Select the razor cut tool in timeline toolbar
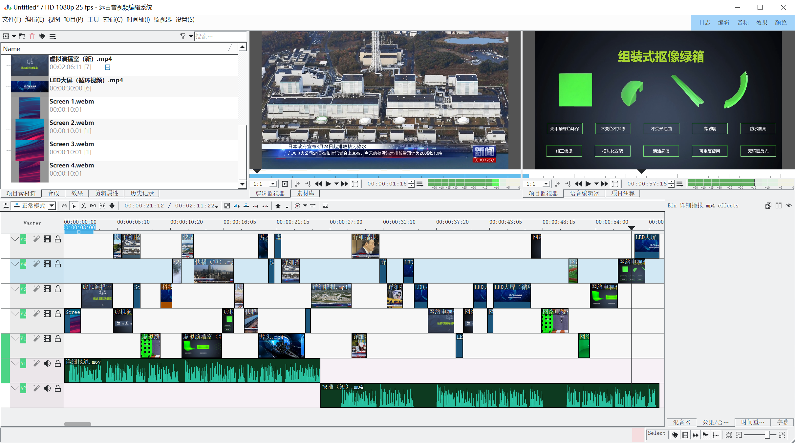This screenshot has height=443, width=795. (x=83, y=206)
